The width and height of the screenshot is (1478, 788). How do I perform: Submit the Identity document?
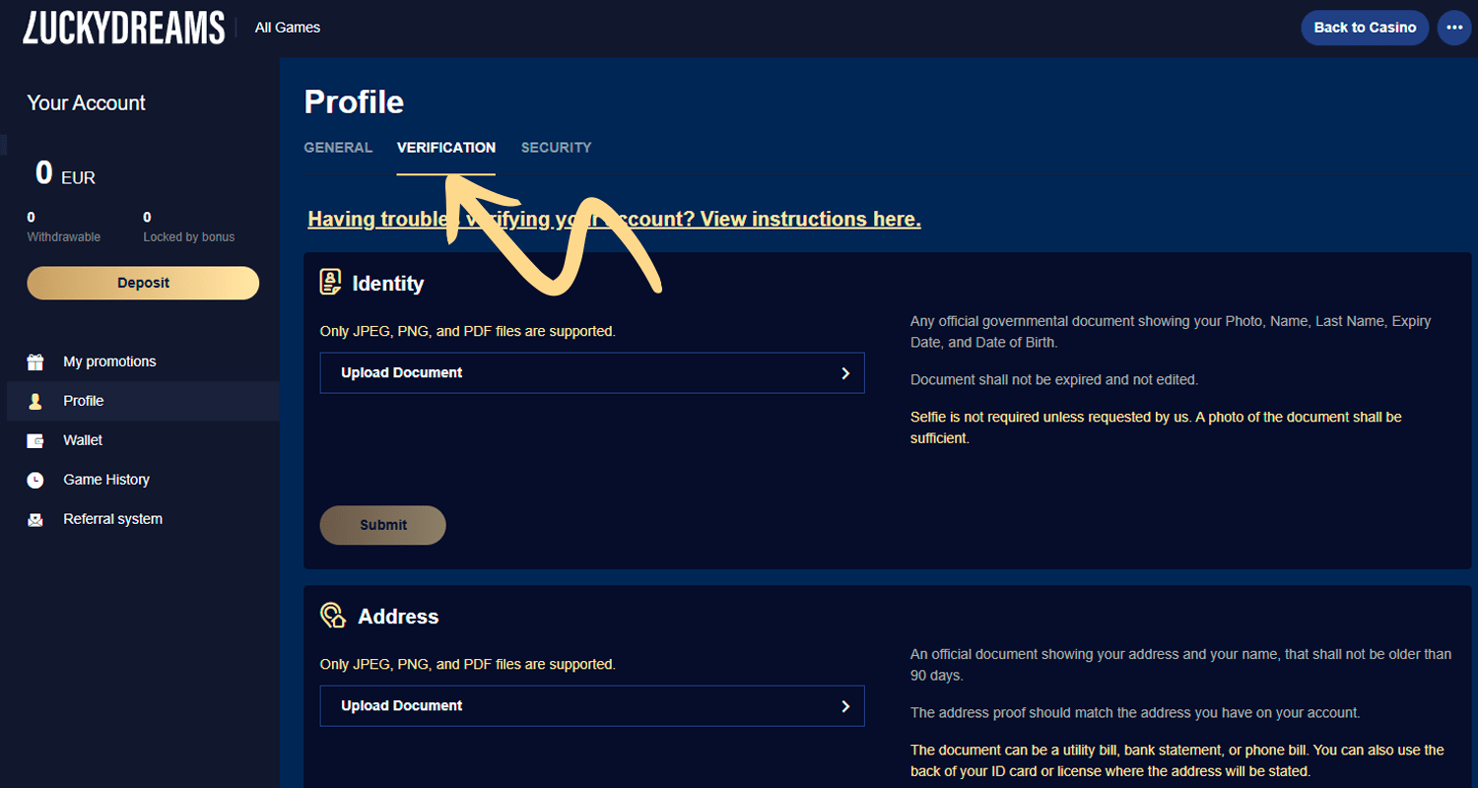pyautogui.click(x=382, y=525)
